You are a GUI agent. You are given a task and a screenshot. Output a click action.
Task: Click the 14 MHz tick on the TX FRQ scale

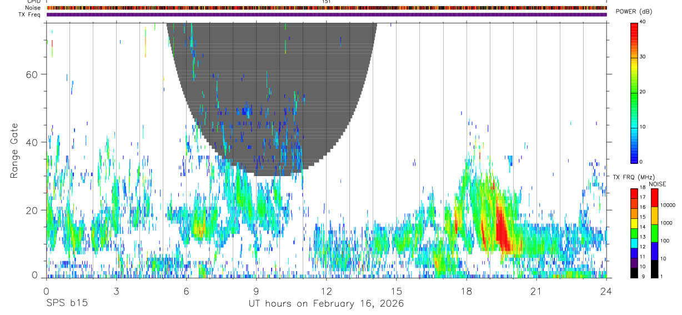tap(642, 227)
